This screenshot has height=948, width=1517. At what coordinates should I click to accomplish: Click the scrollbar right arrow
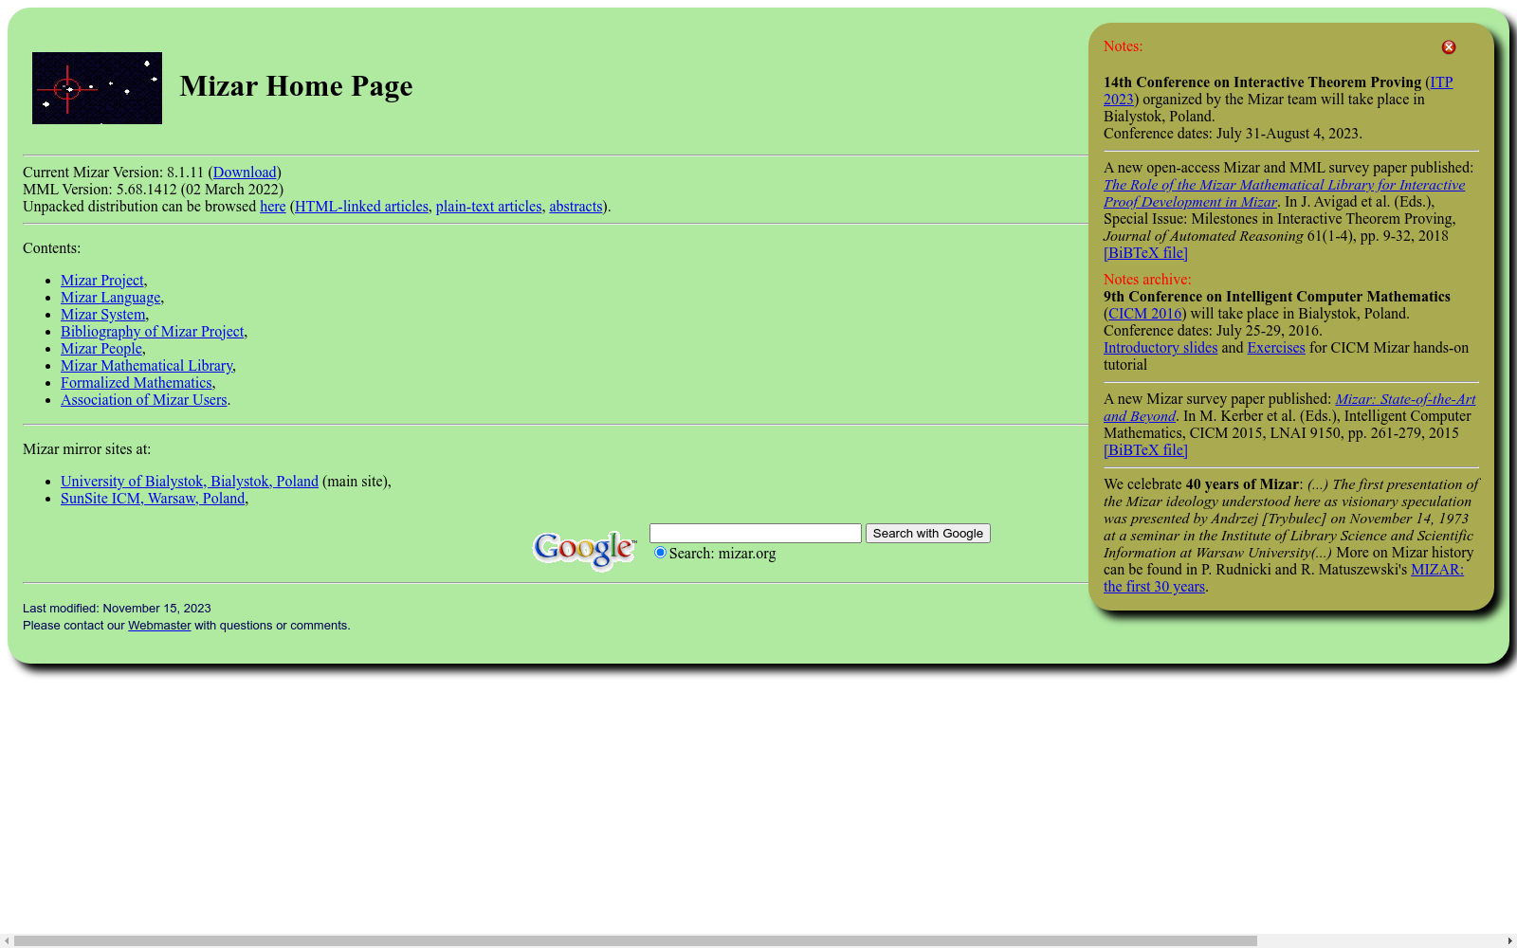1509,941
